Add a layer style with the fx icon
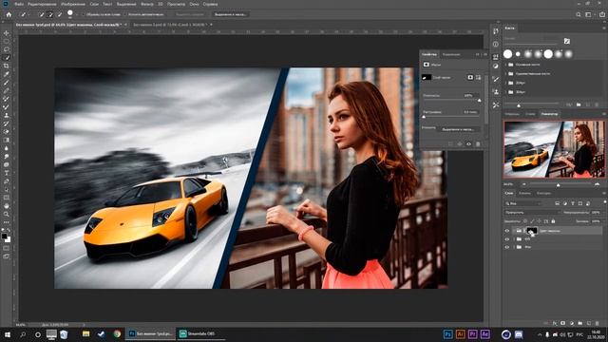Viewport: 608px width, 342px height. (x=555, y=323)
